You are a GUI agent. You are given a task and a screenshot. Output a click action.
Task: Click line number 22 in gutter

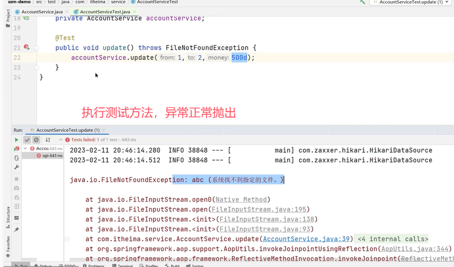point(17,58)
